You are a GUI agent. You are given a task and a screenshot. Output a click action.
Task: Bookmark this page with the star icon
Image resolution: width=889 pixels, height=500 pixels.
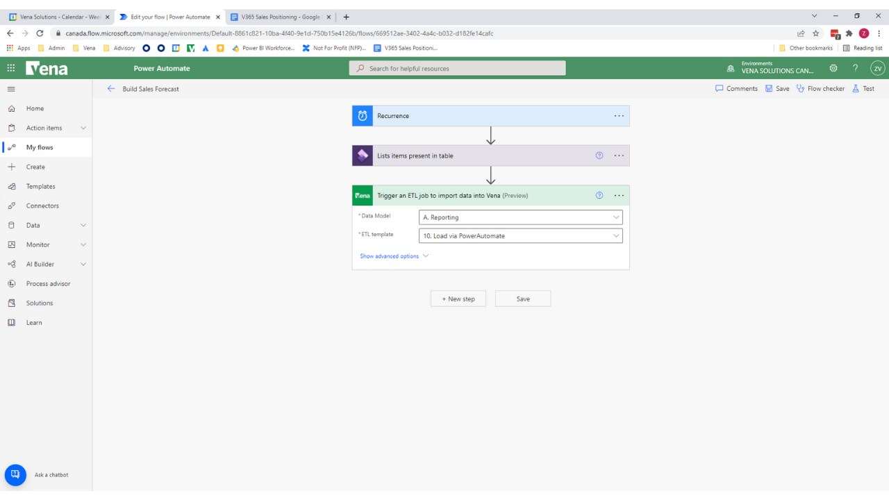(816, 33)
